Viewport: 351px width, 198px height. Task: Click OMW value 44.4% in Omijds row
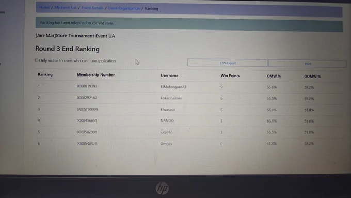click(272, 144)
